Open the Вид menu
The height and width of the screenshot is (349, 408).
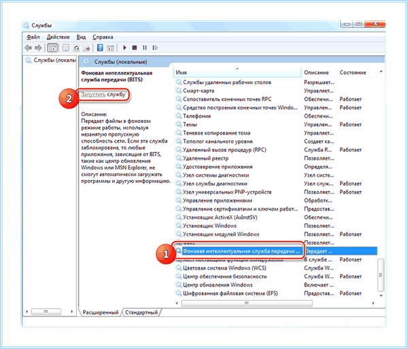(81, 37)
